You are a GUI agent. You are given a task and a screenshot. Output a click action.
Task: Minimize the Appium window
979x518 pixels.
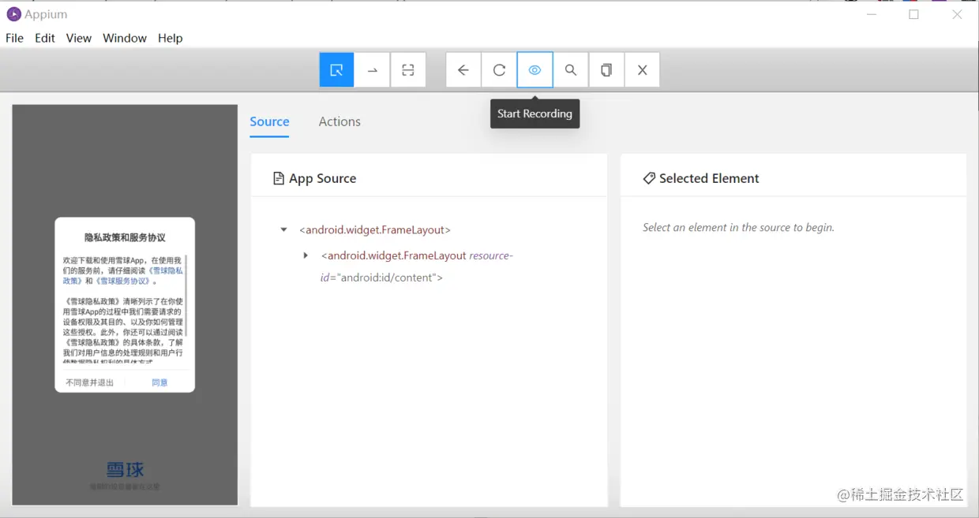point(872,14)
